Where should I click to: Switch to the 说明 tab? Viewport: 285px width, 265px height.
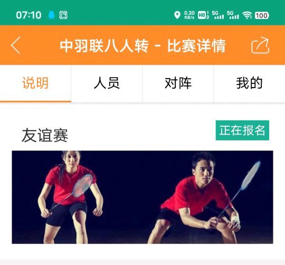click(35, 83)
